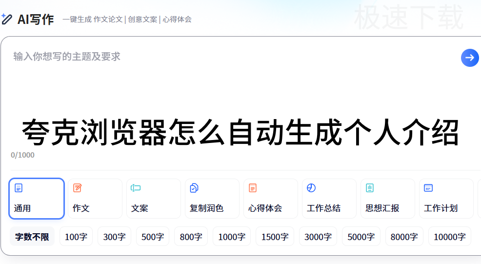Choose the 500字 length option
Viewport: 481px width, 264px height.
click(x=153, y=236)
